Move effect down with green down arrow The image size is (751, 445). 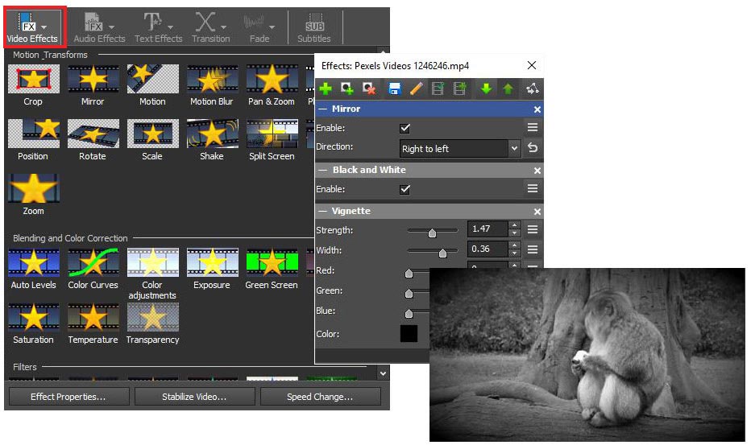click(486, 89)
